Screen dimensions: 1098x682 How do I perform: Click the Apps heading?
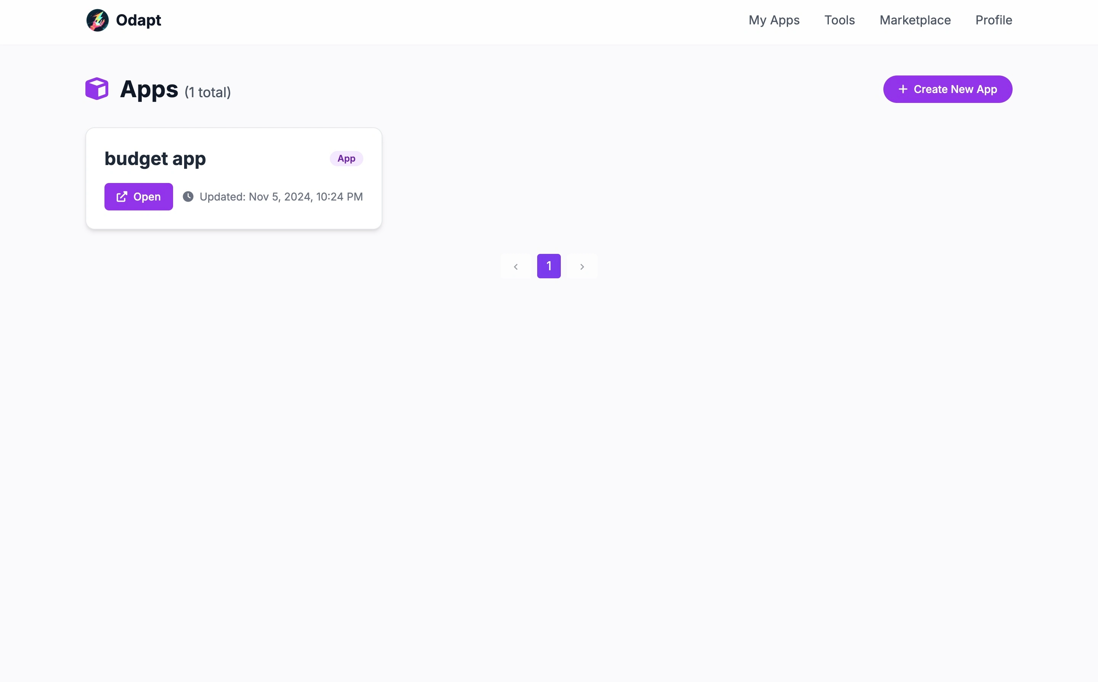pos(149,89)
